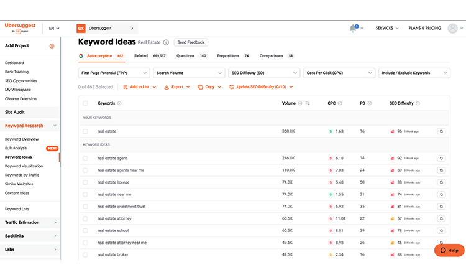The width and height of the screenshot is (466, 280).
Task: Check the real estate keyword checkbox
Action: click(85, 131)
